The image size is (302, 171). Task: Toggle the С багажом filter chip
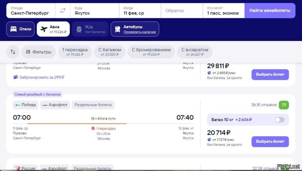point(110,52)
